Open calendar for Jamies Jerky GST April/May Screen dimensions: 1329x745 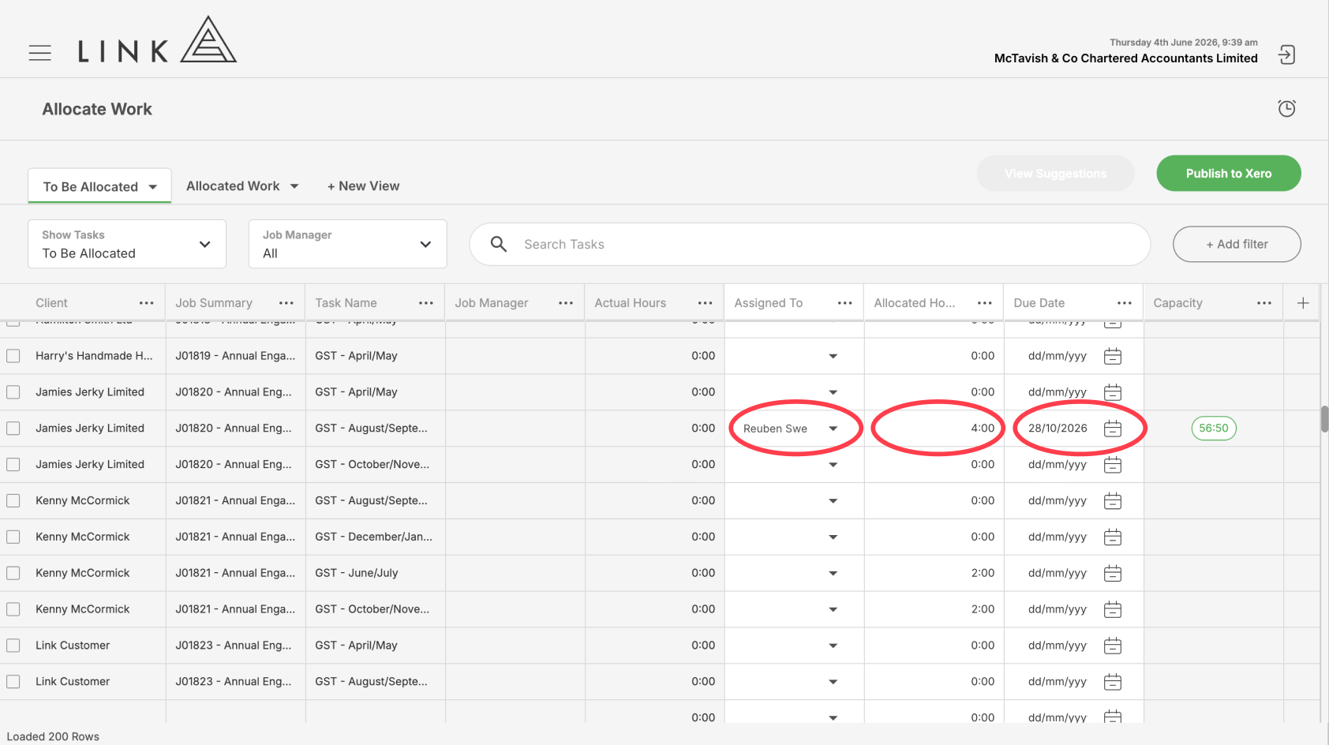click(x=1113, y=392)
